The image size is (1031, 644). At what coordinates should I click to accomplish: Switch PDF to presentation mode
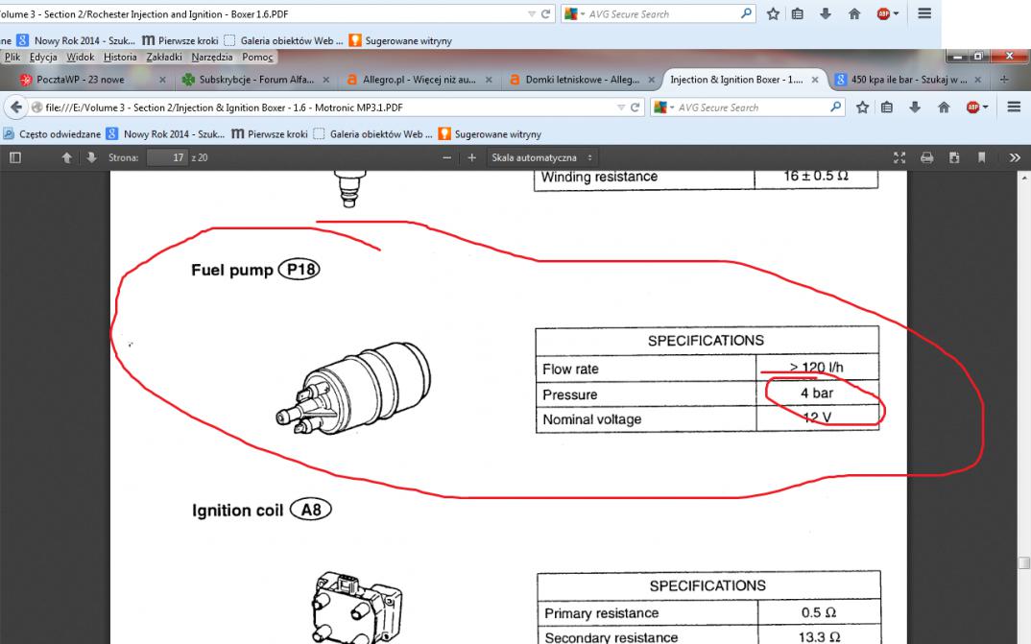tap(899, 157)
